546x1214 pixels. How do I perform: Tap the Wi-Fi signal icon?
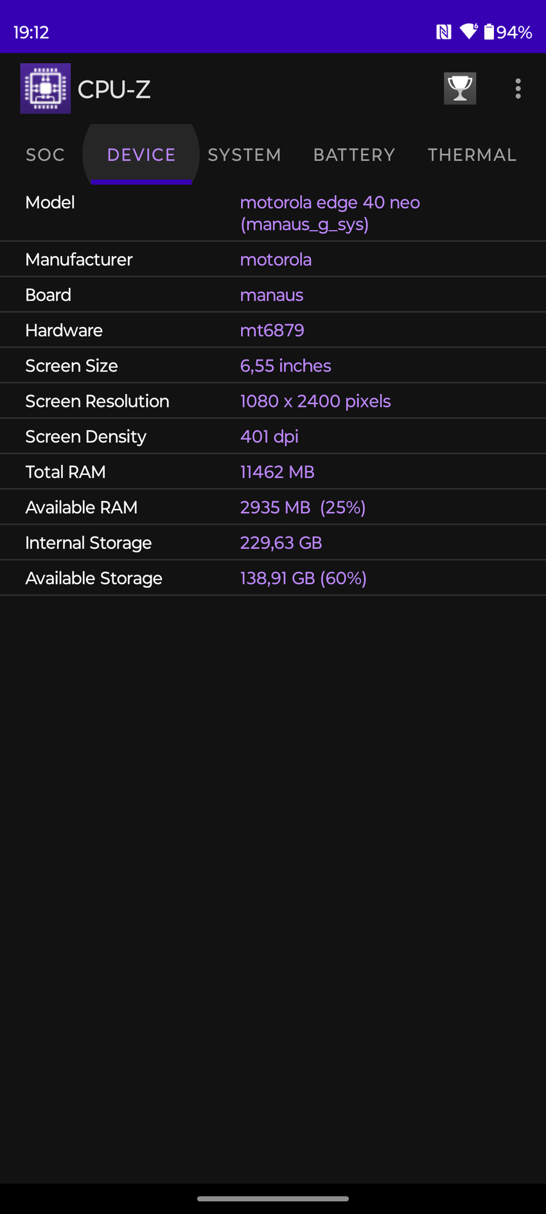[469, 31]
